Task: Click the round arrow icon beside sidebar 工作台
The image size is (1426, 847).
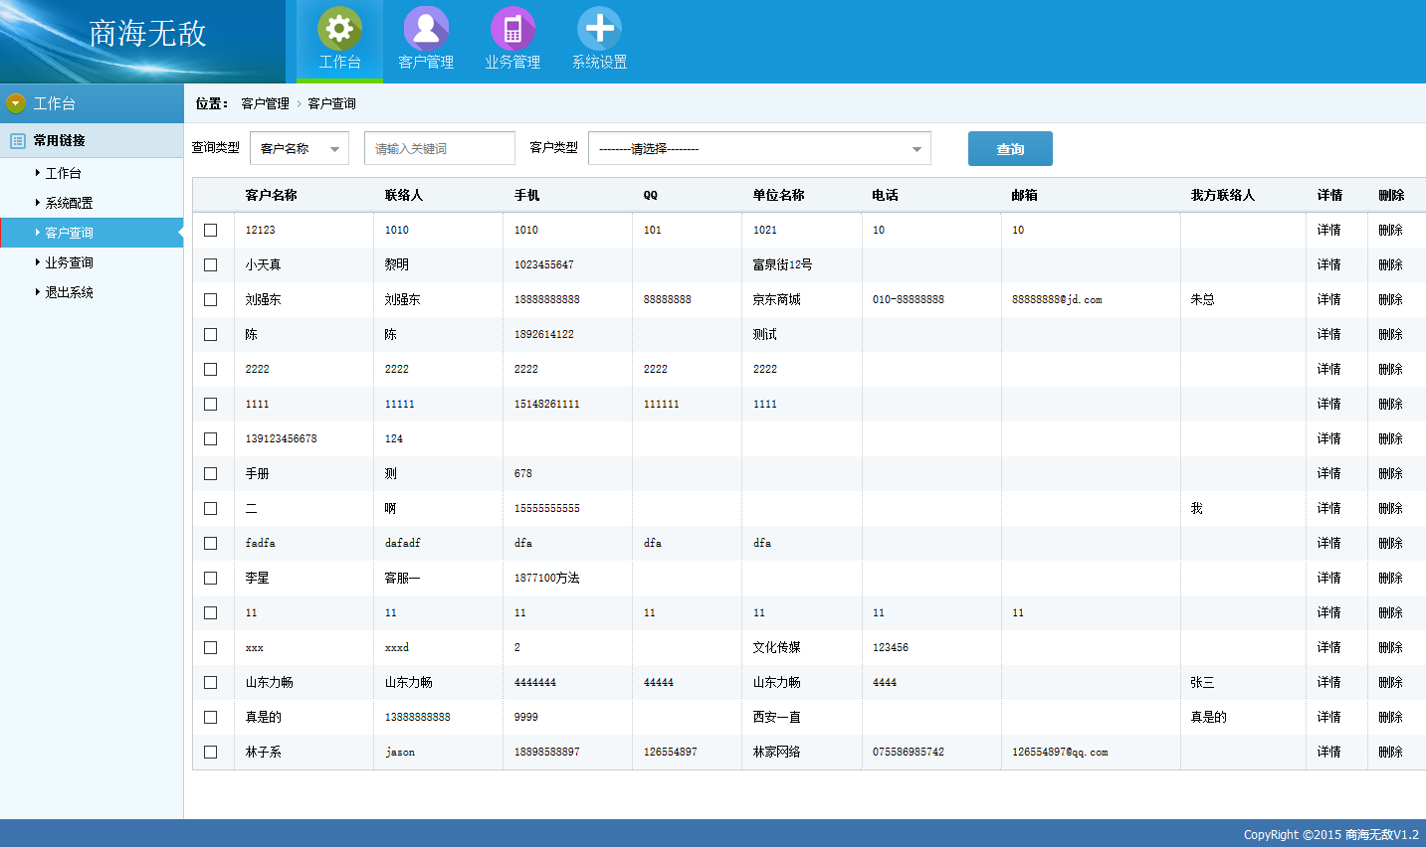Action: (16, 103)
